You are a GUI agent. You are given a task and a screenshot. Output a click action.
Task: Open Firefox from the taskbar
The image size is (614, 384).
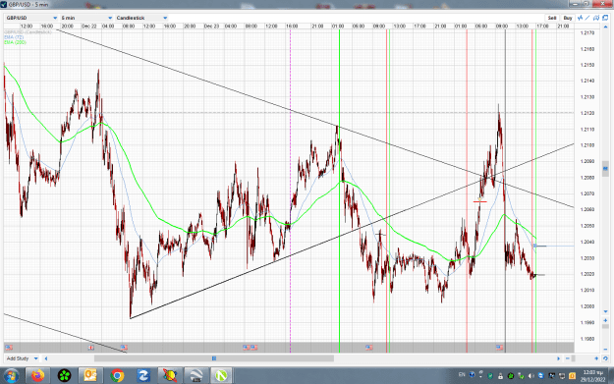pos(38,376)
